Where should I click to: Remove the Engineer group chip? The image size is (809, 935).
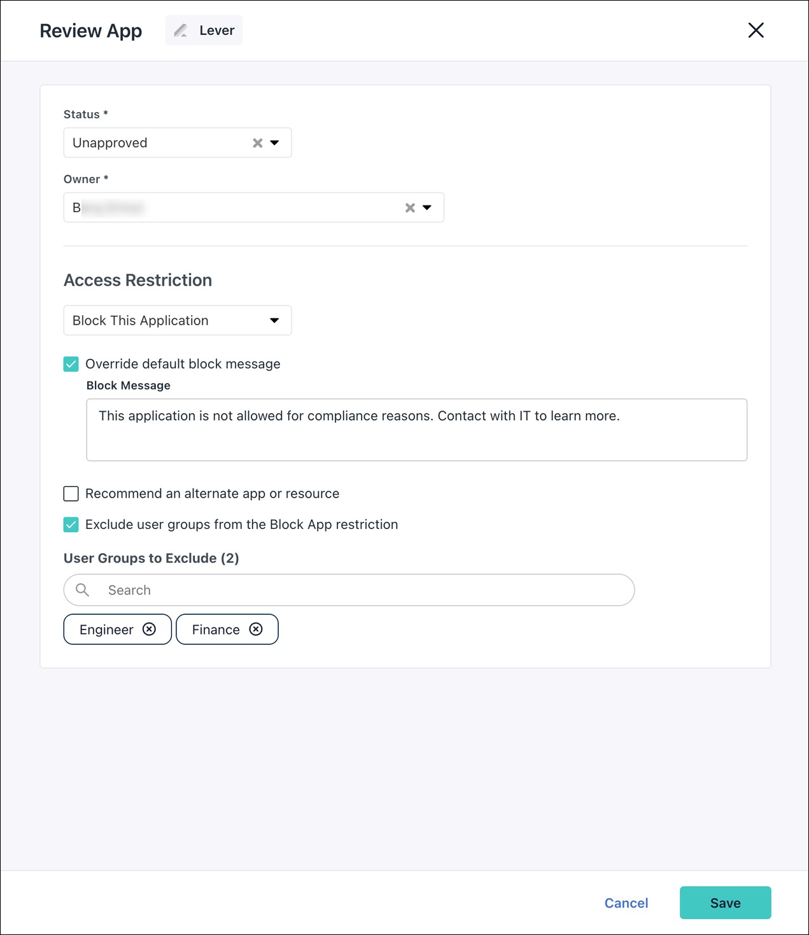pyautogui.click(x=150, y=629)
